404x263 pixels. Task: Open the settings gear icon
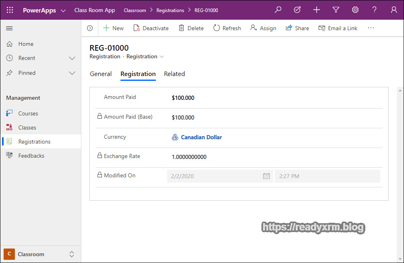pos(355,10)
